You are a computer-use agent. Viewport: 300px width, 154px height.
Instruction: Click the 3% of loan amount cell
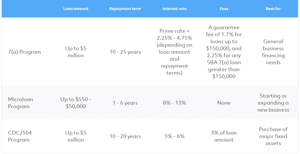click(x=224, y=136)
